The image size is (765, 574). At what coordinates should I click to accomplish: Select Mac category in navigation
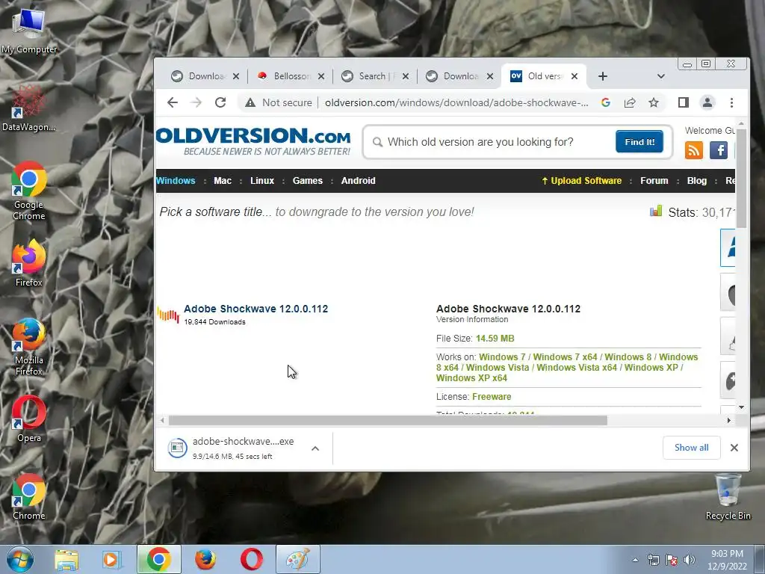click(x=223, y=181)
